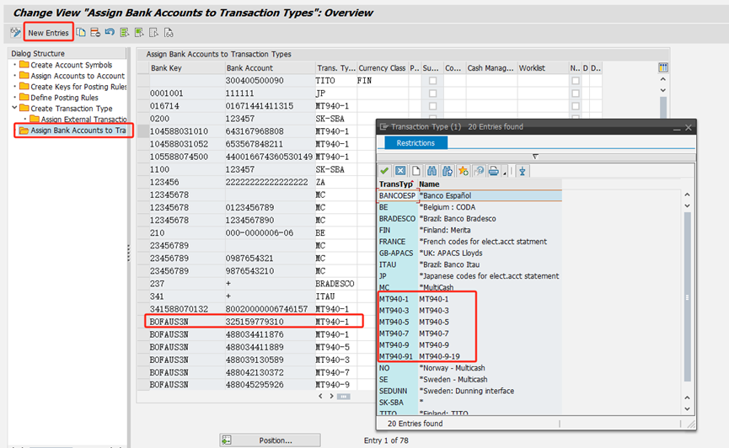Image resolution: width=729 pixels, height=448 pixels.
Task: Click the green checkmark in Transaction Type popup
Action: [386, 171]
